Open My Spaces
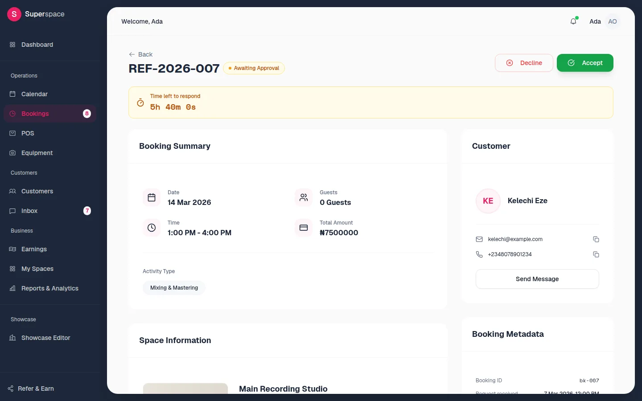The height and width of the screenshot is (401, 642). click(50, 269)
